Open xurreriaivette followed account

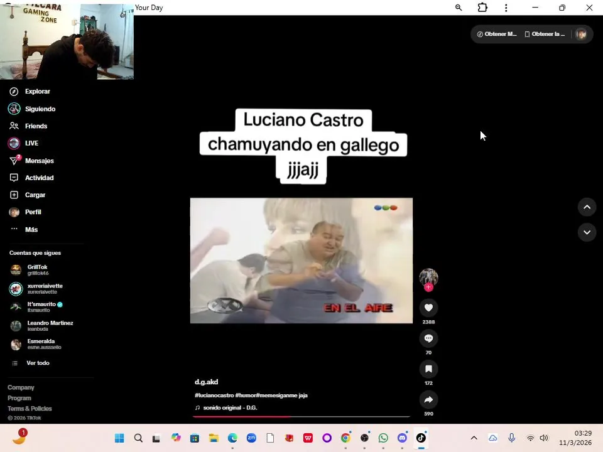click(36, 289)
